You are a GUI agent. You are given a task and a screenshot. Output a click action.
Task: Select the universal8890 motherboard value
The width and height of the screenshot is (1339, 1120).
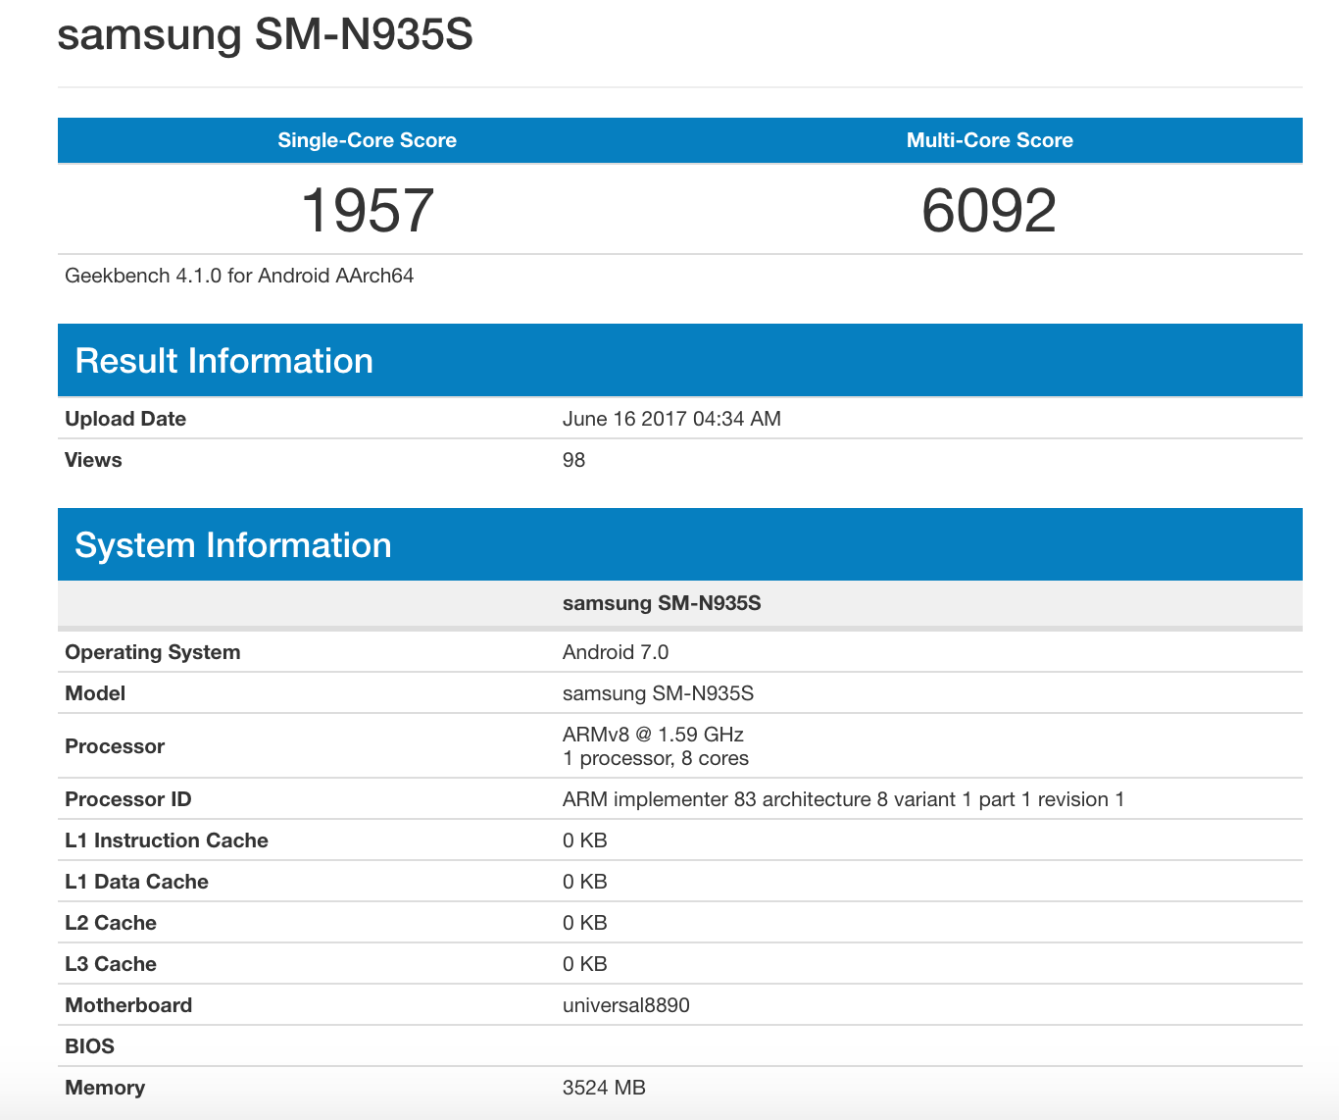[x=626, y=1005]
